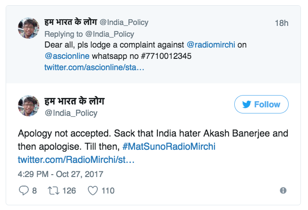Screen dimensions: 308x210
Task: Open the twitter.com/RadioMirchi/st… link
Action: click(76, 160)
